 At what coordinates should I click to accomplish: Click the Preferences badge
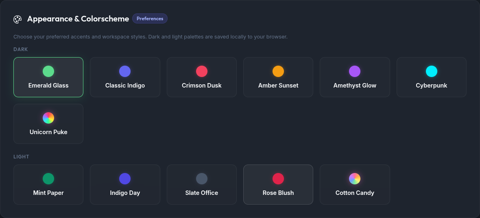coord(150,19)
